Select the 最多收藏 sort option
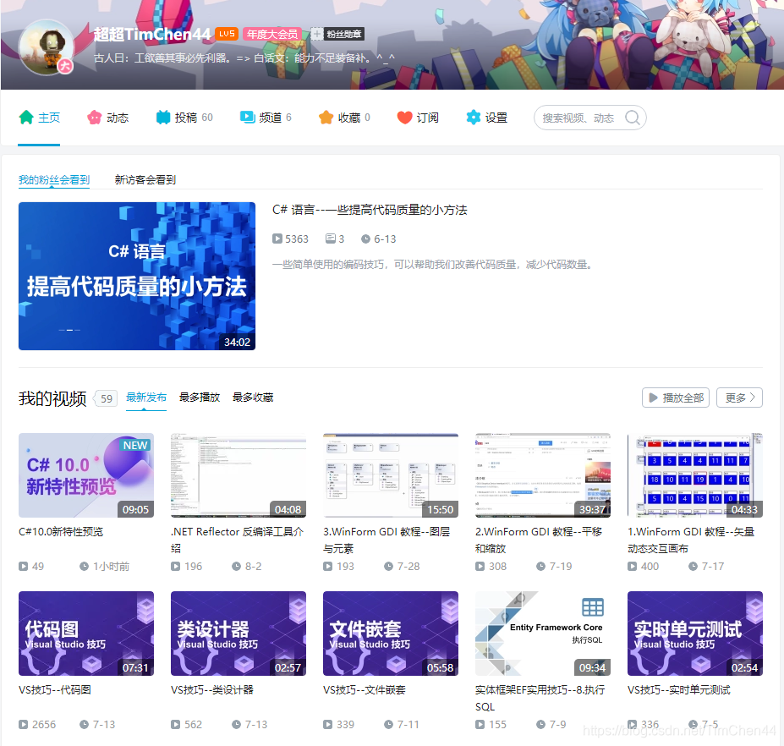 click(252, 397)
